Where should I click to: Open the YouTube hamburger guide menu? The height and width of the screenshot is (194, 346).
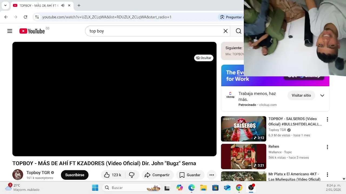[10, 31]
